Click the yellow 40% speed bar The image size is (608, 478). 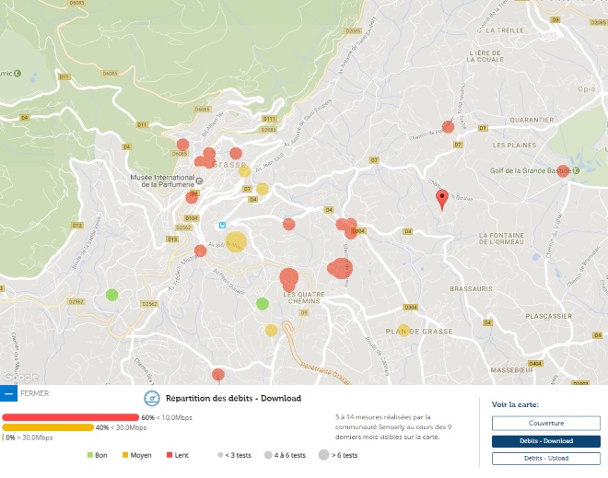[48, 427]
